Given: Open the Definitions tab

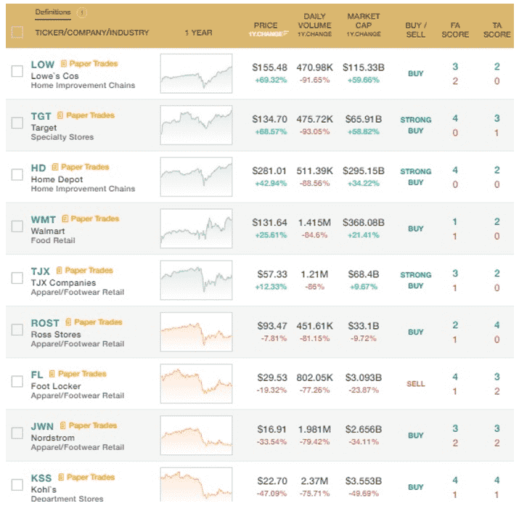Looking at the screenshot, I should (x=53, y=12).
